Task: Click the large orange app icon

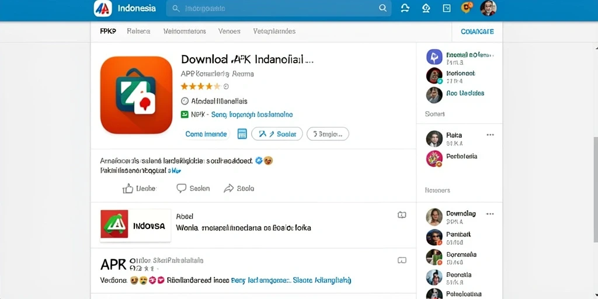Action: [x=136, y=95]
